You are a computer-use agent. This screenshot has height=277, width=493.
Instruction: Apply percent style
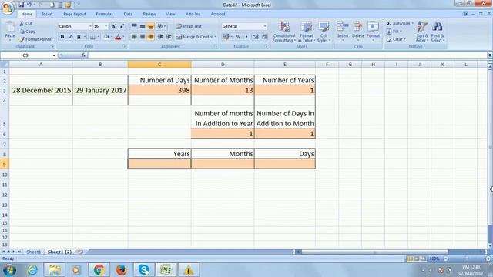(x=238, y=37)
